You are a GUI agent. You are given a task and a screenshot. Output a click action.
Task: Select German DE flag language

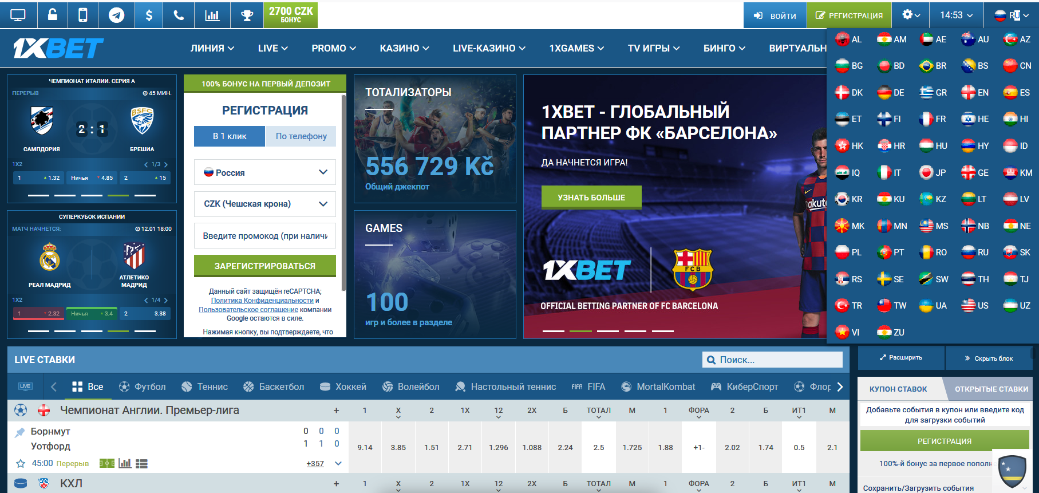pyautogui.click(x=891, y=93)
